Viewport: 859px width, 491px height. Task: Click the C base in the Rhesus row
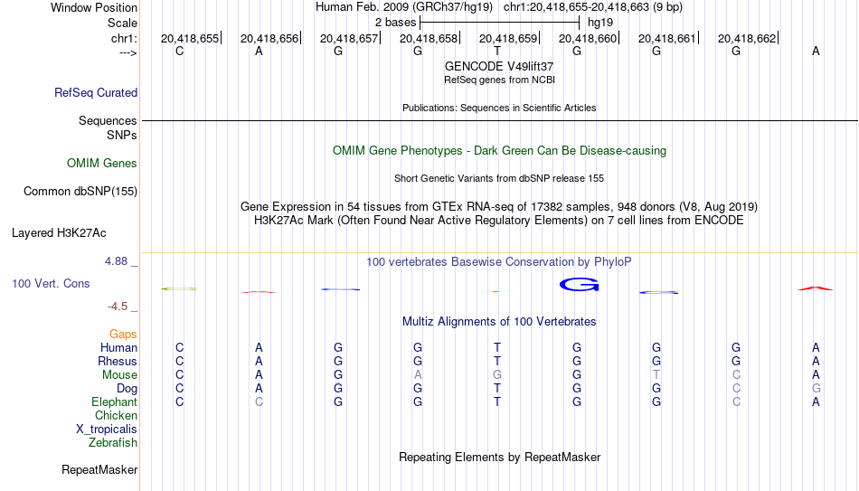click(x=179, y=361)
